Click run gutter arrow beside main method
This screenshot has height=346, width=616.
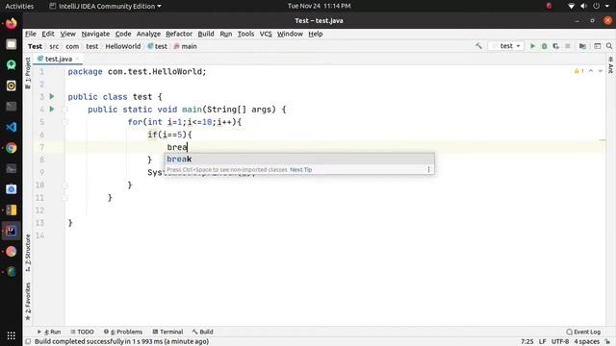coord(52,109)
